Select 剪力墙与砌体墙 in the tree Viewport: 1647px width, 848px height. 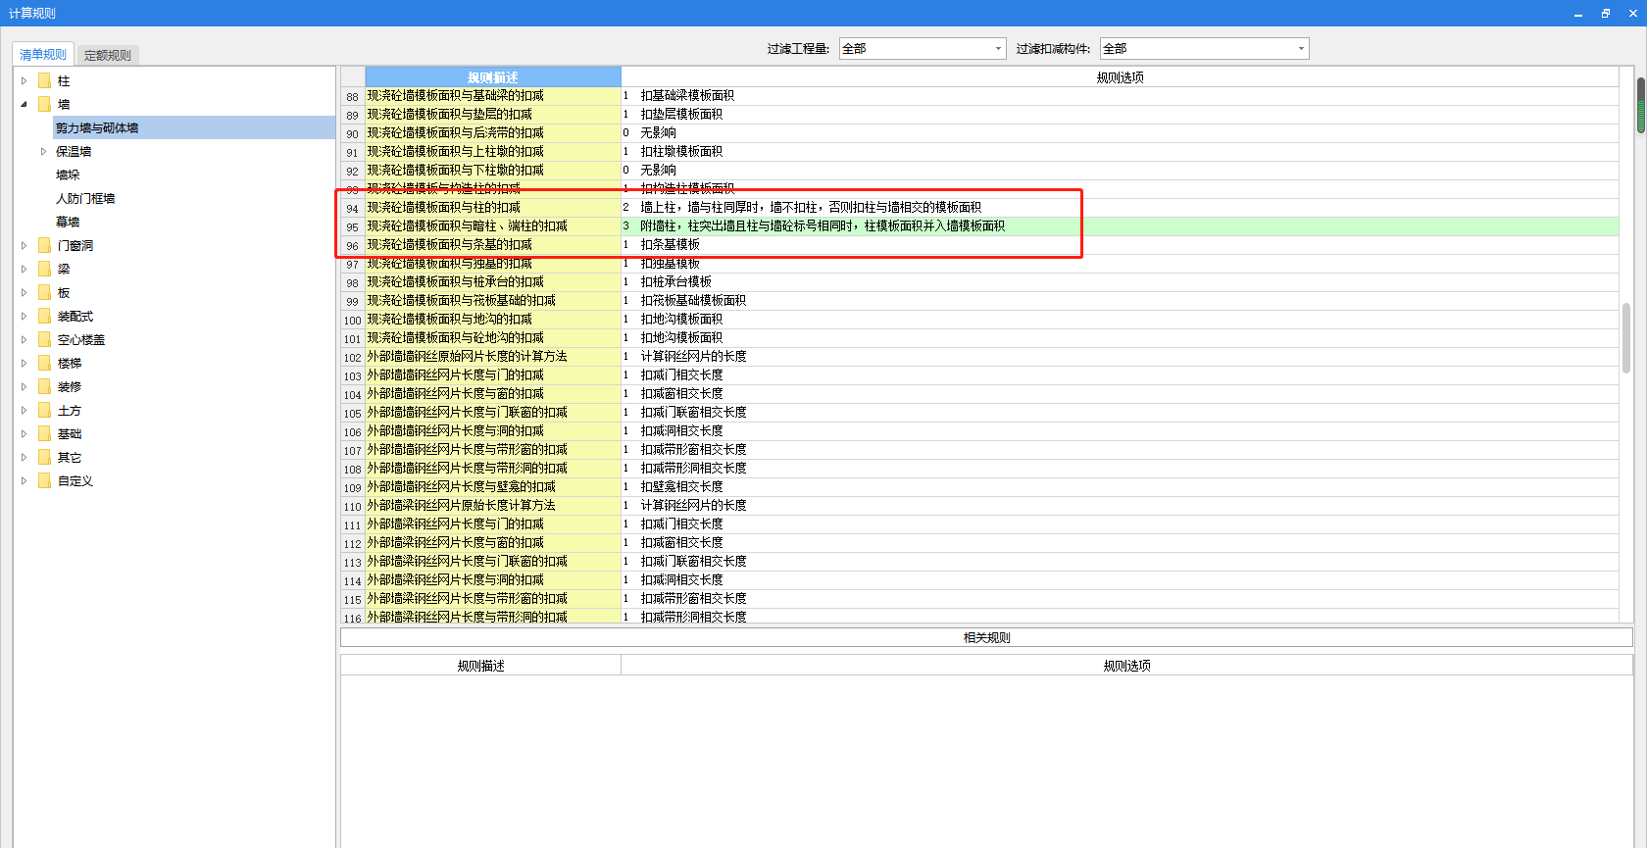click(97, 128)
